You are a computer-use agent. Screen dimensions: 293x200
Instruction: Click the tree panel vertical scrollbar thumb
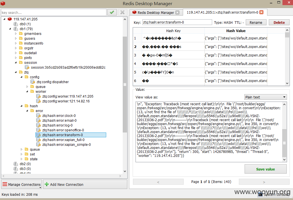coord(125,84)
